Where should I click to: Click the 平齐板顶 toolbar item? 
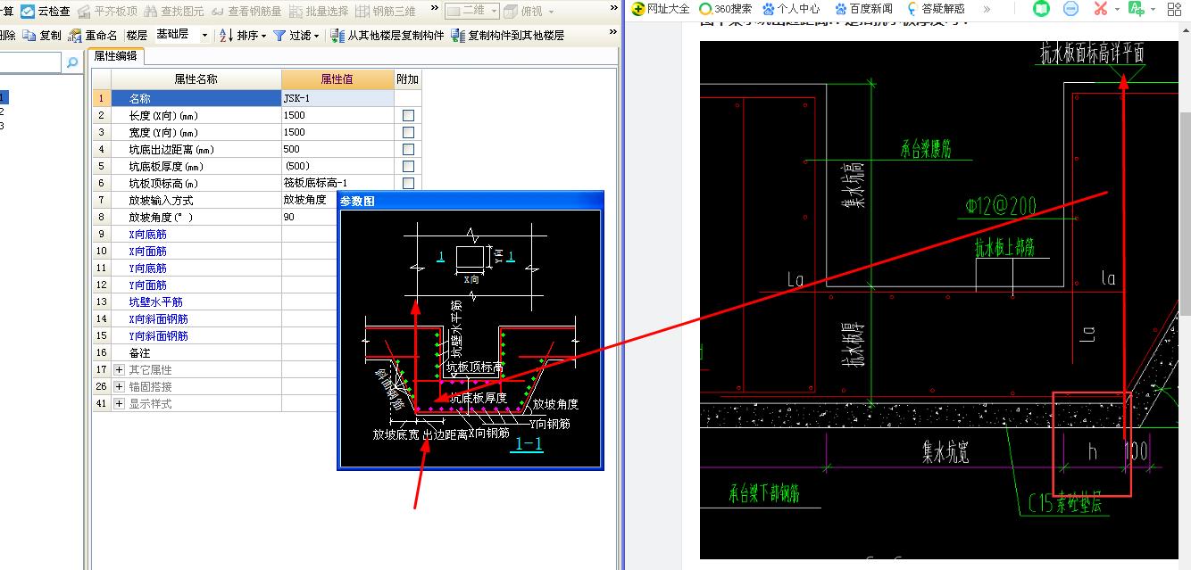point(107,11)
